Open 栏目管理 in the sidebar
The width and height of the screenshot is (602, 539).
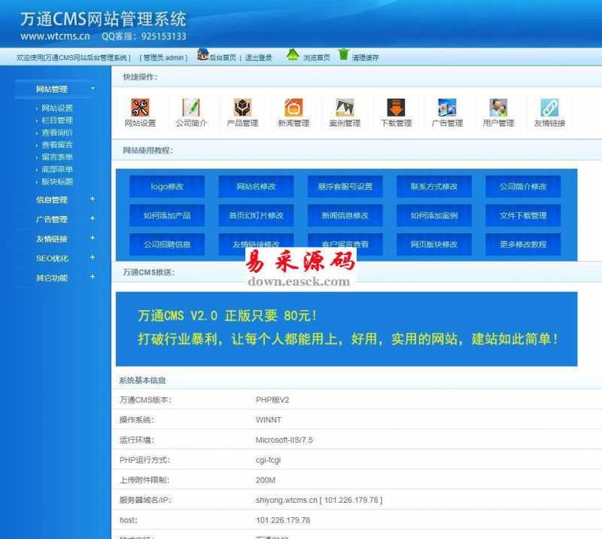[x=57, y=120]
